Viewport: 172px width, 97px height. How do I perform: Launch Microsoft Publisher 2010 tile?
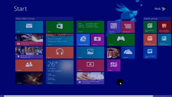pyautogui.click(x=164, y=40)
